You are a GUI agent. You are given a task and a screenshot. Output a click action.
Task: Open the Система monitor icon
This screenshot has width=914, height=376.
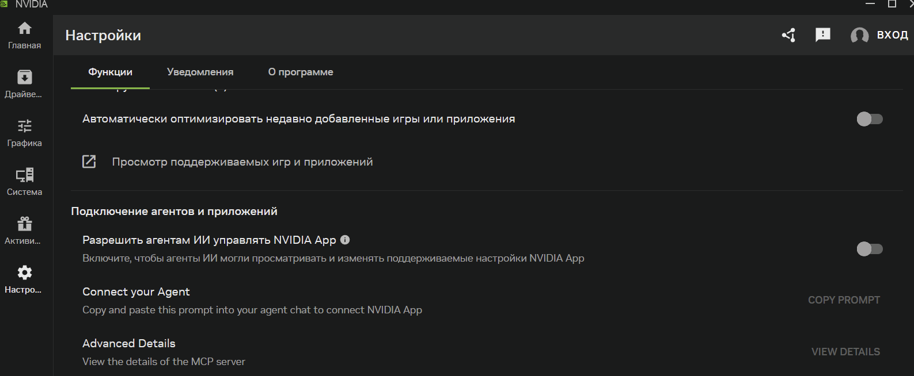point(25,175)
